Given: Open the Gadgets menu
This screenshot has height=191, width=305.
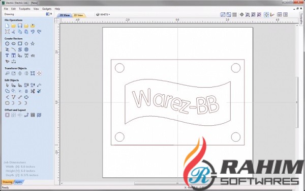Looking at the screenshot, I should (x=47, y=9).
